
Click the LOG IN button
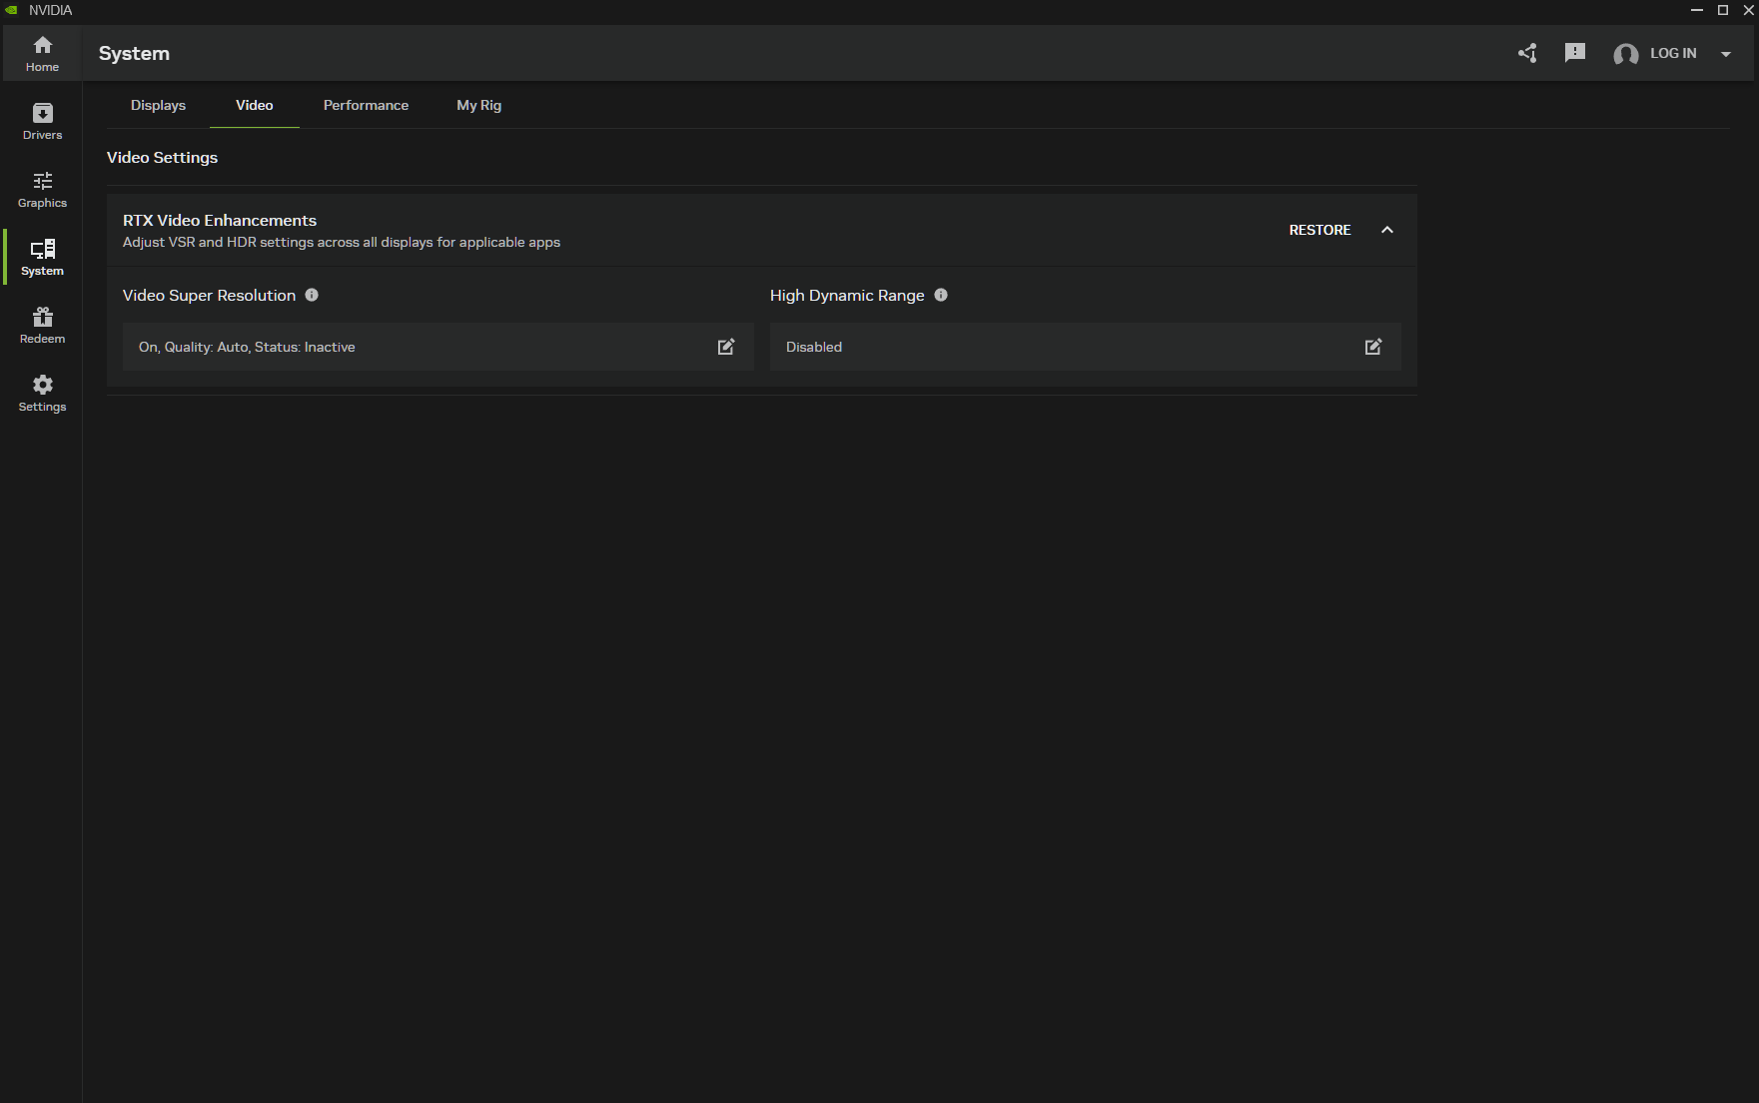(x=1673, y=53)
